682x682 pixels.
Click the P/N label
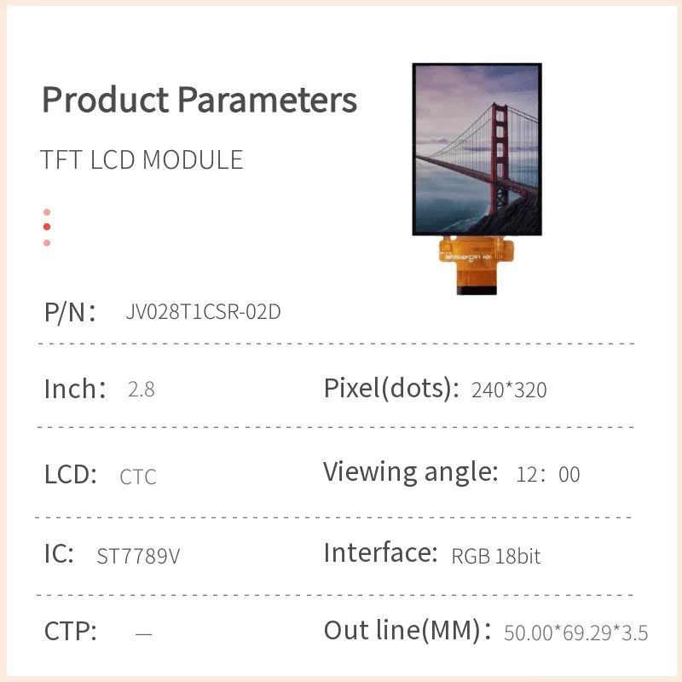70,312
